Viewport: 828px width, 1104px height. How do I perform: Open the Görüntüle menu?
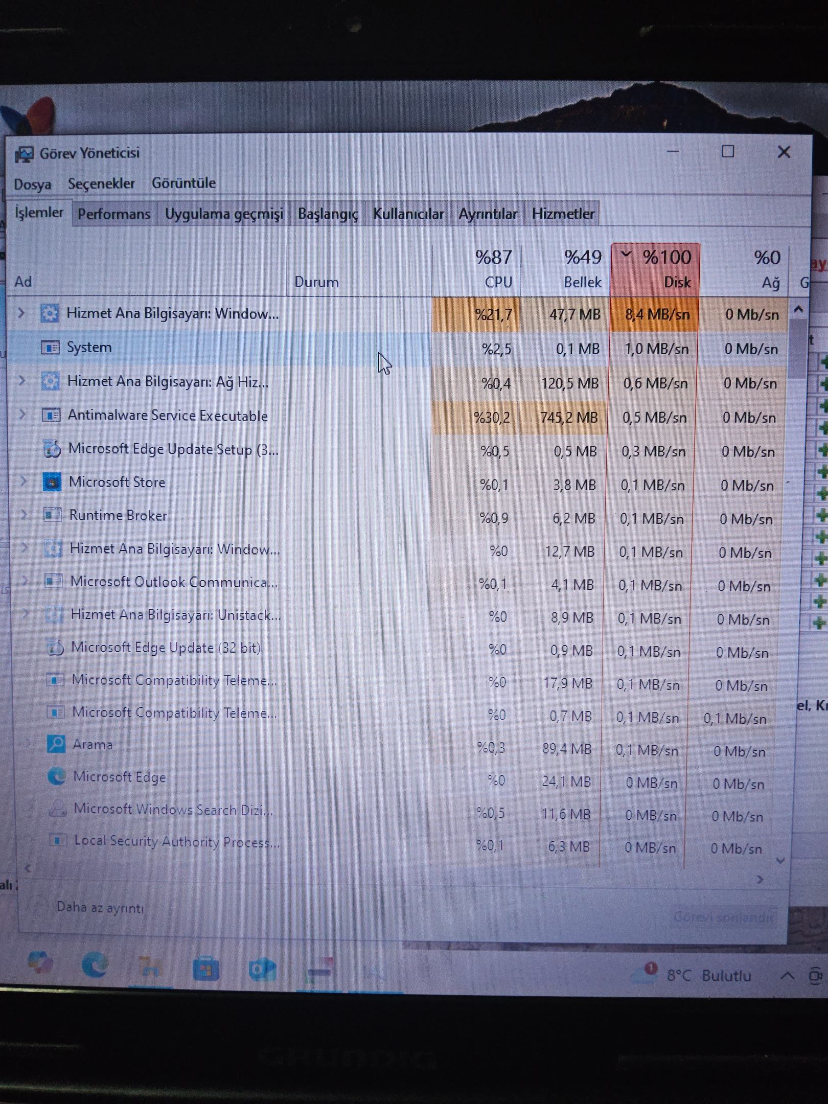pos(183,183)
